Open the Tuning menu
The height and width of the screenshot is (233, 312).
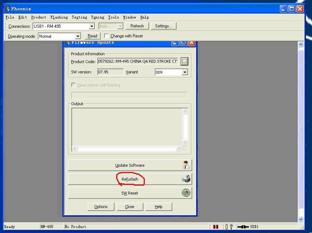(x=97, y=17)
